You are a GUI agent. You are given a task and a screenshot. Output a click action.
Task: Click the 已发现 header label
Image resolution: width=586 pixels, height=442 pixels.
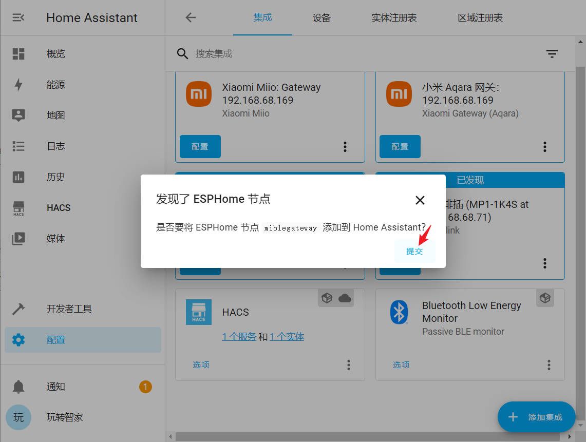pyautogui.click(x=470, y=181)
